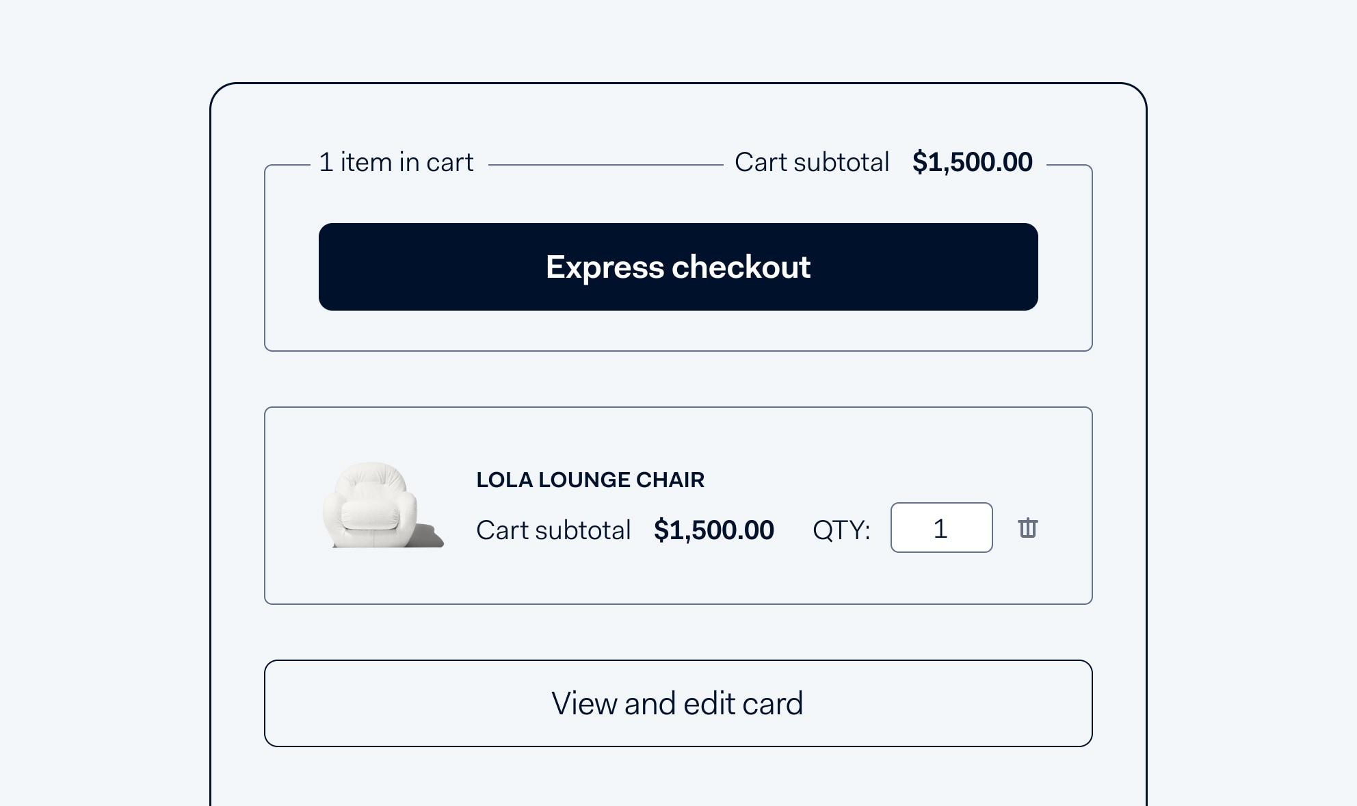
Task: Click the item row Cart subtotal label
Action: pos(553,530)
